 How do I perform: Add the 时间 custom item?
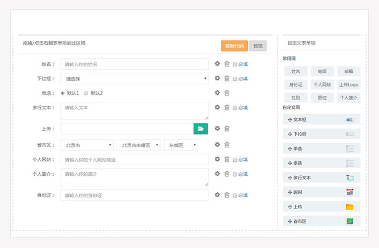pos(322,192)
